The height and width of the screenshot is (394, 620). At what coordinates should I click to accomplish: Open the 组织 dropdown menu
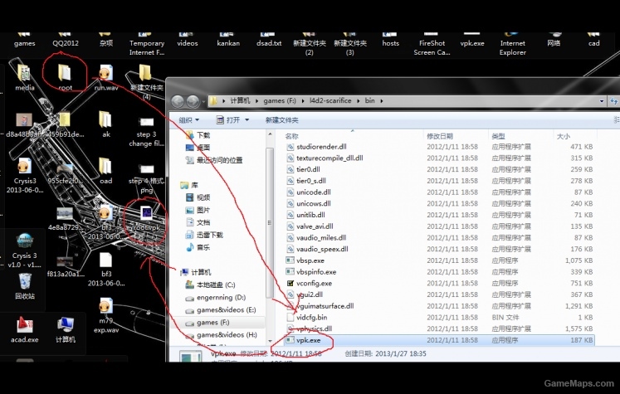(189, 119)
